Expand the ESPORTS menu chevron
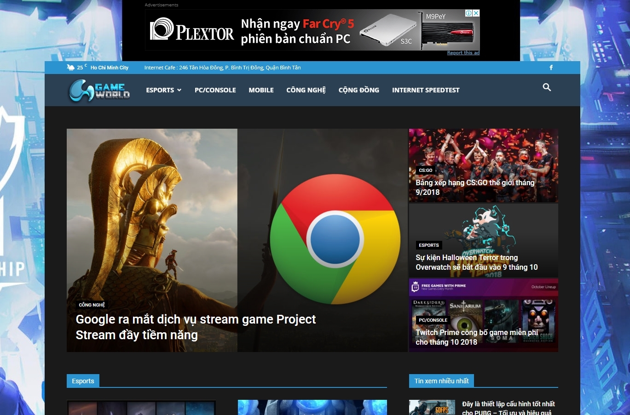The width and height of the screenshot is (630, 415). pos(179,90)
